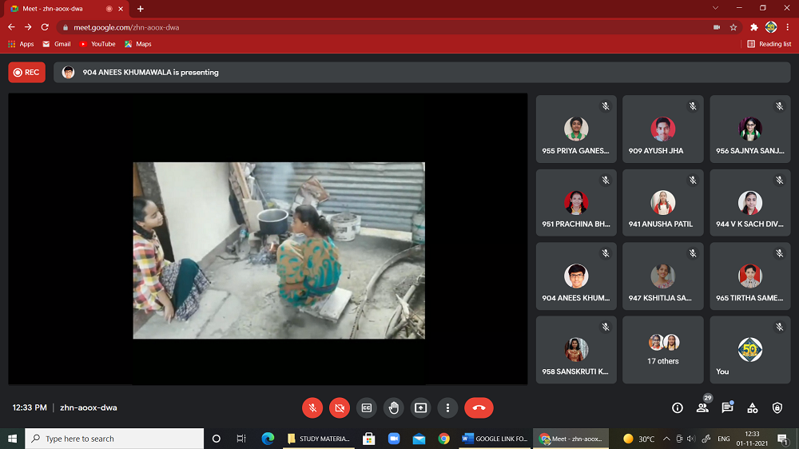Show everyone participants panel
The image size is (799, 449).
click(x=702, y=408)
